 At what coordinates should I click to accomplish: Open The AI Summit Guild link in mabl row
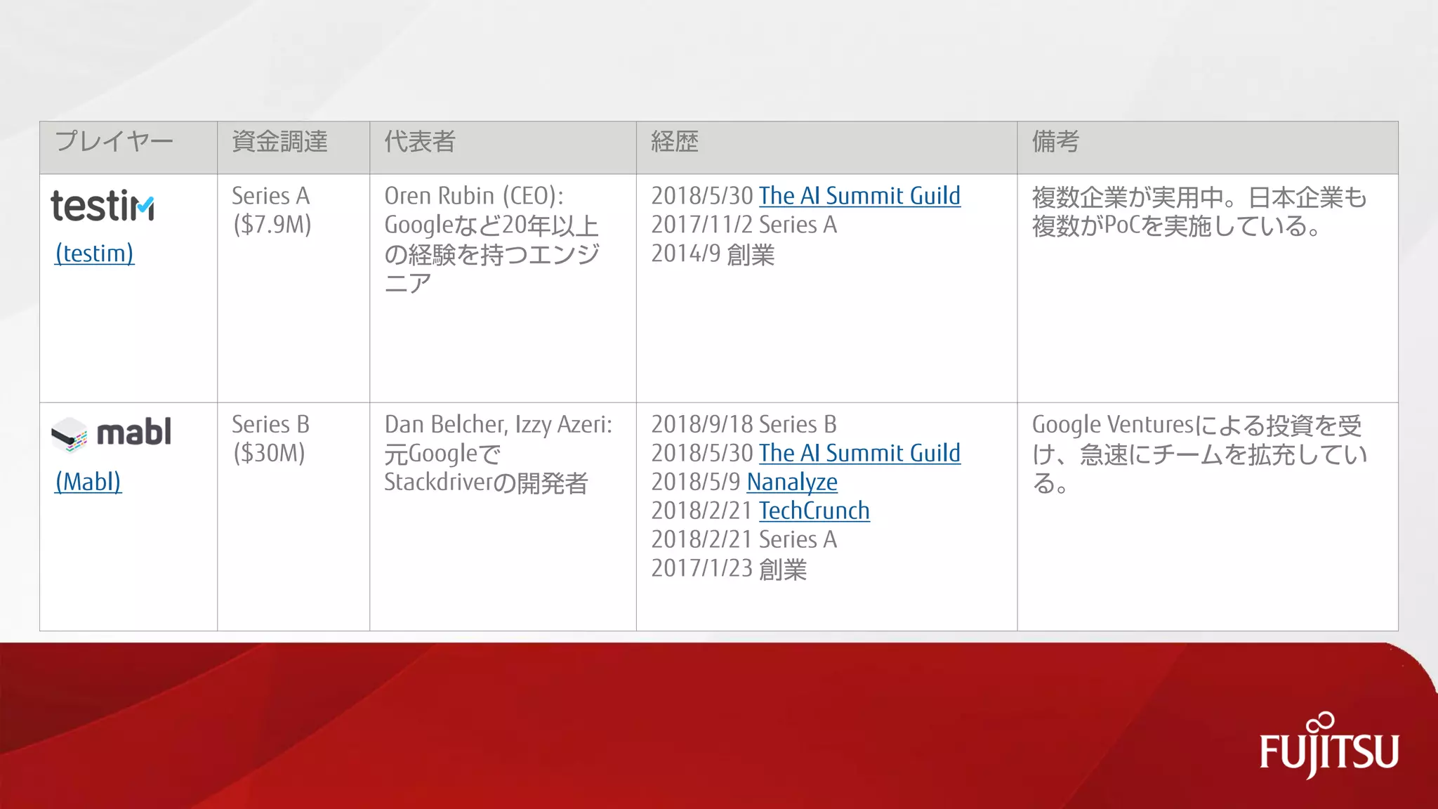point(859,454)
